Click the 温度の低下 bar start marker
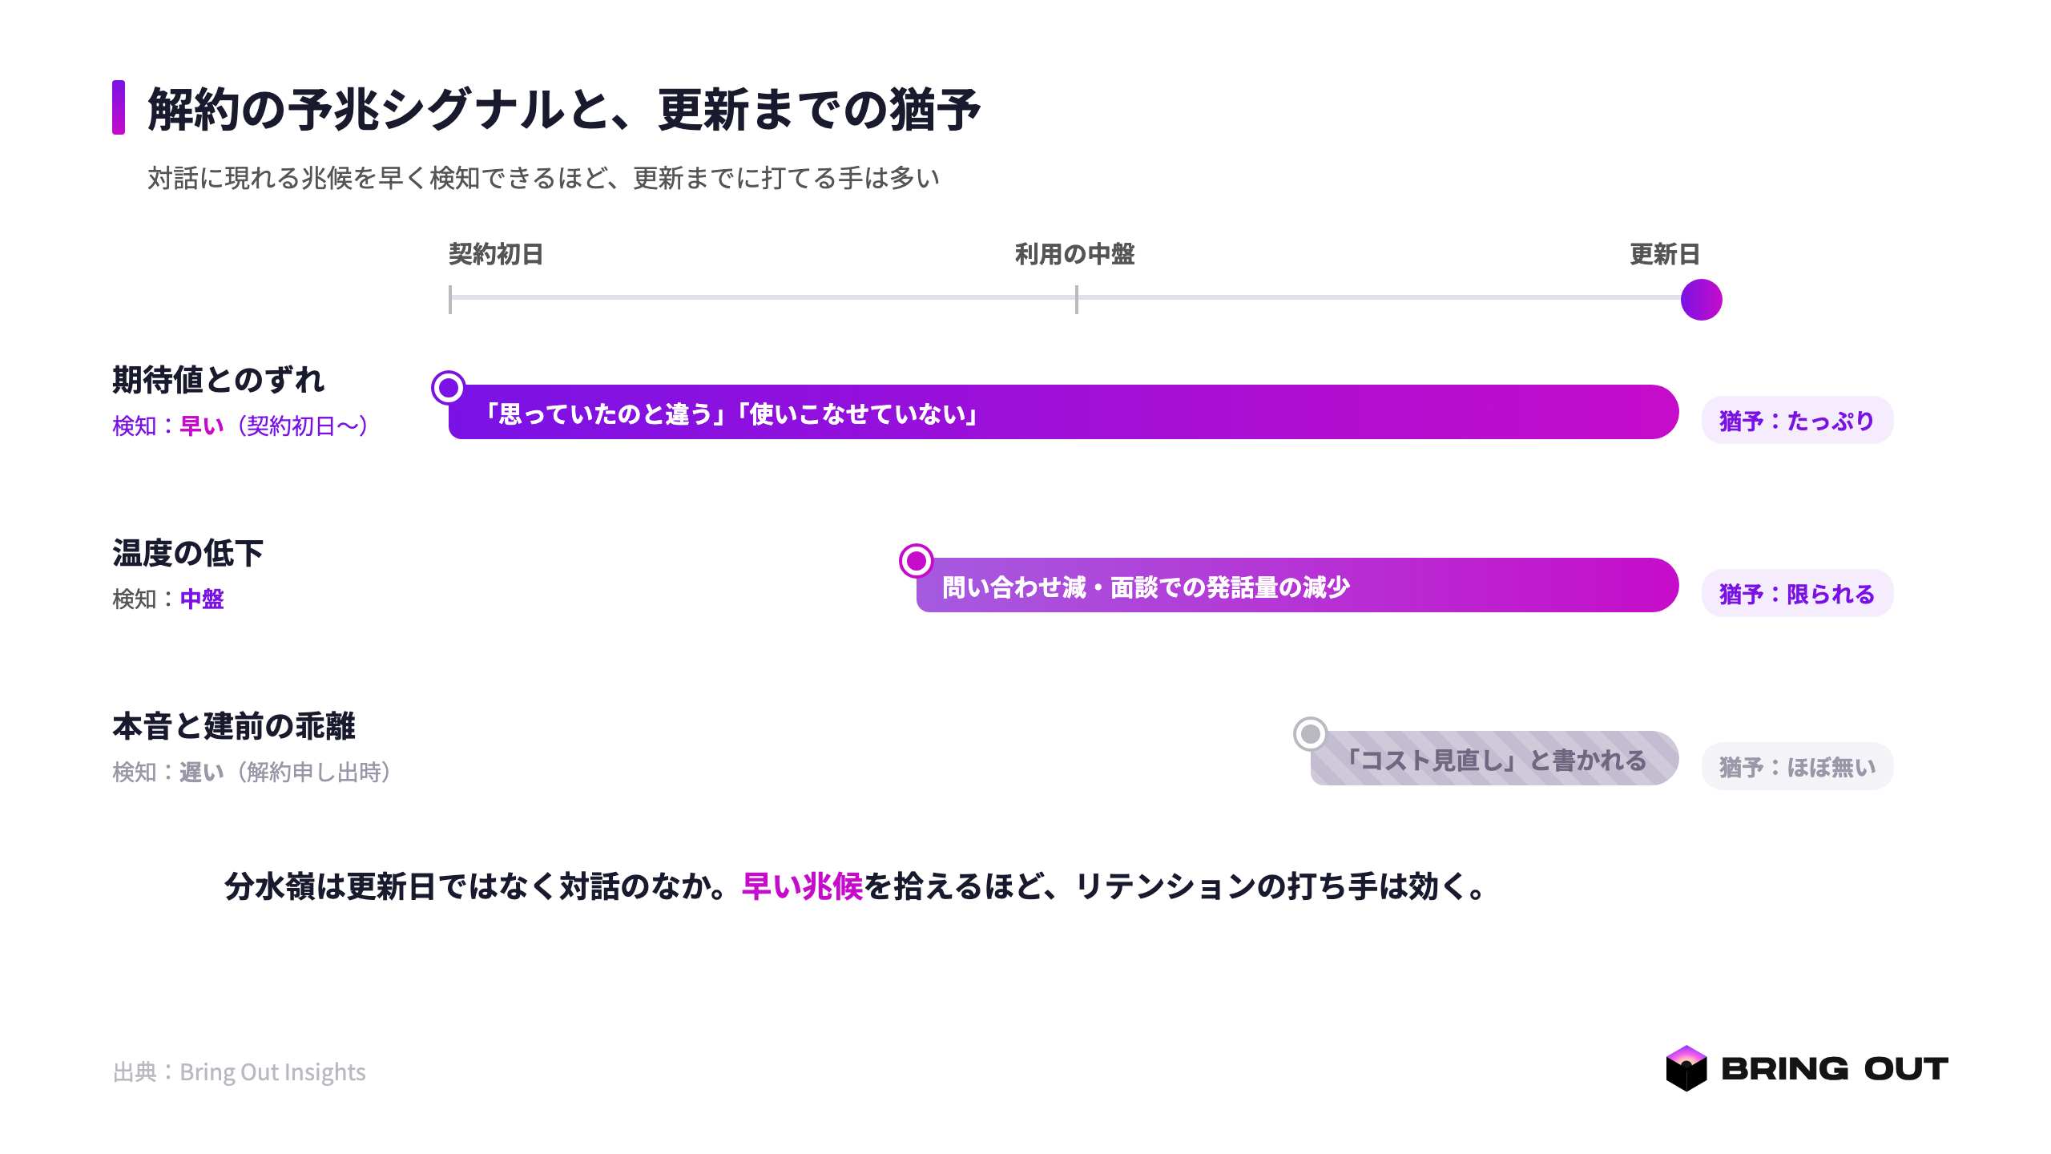Image resolution: width=2051 pixels, height=1154 pixels. click(x=917, y=561)
